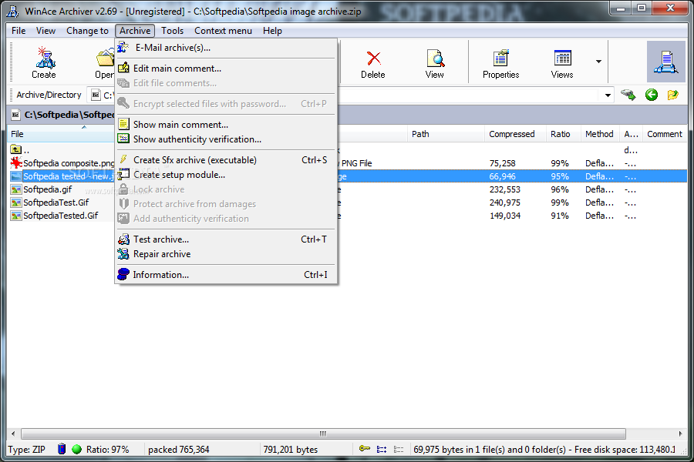Click 'packed 765,364' status text
The image size is (694, 462).
click(x=178, y=449)
